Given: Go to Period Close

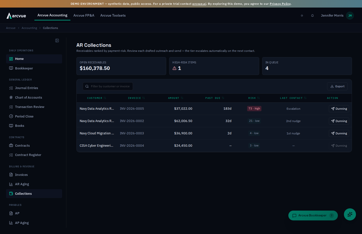Looking at the screenshot, I should tap(34, 116).
